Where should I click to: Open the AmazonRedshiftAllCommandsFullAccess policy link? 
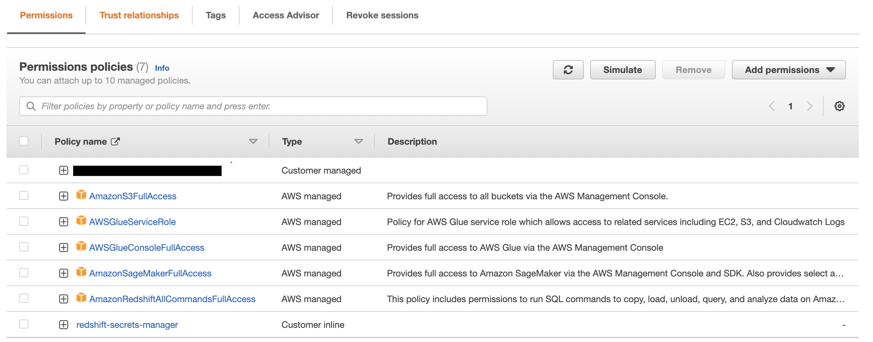coord(172,299)
